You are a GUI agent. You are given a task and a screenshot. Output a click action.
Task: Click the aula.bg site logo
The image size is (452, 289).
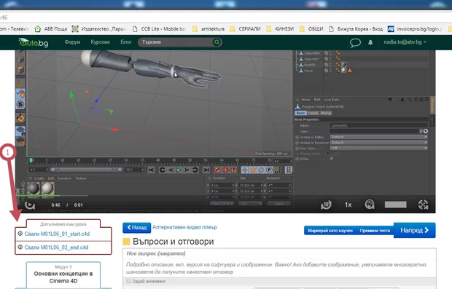point(34,43)
